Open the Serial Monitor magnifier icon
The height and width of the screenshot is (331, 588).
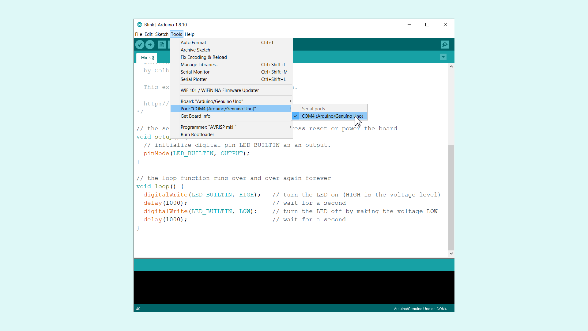coord(445,45)
